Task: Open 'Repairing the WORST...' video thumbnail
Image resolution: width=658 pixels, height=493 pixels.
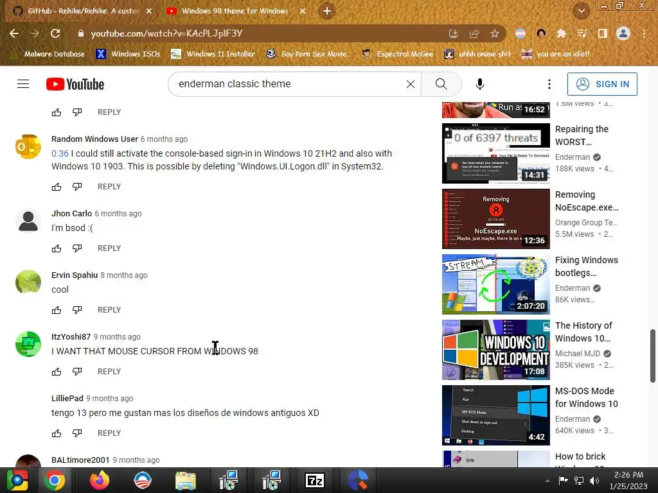Action: click(x=495, y=153)
